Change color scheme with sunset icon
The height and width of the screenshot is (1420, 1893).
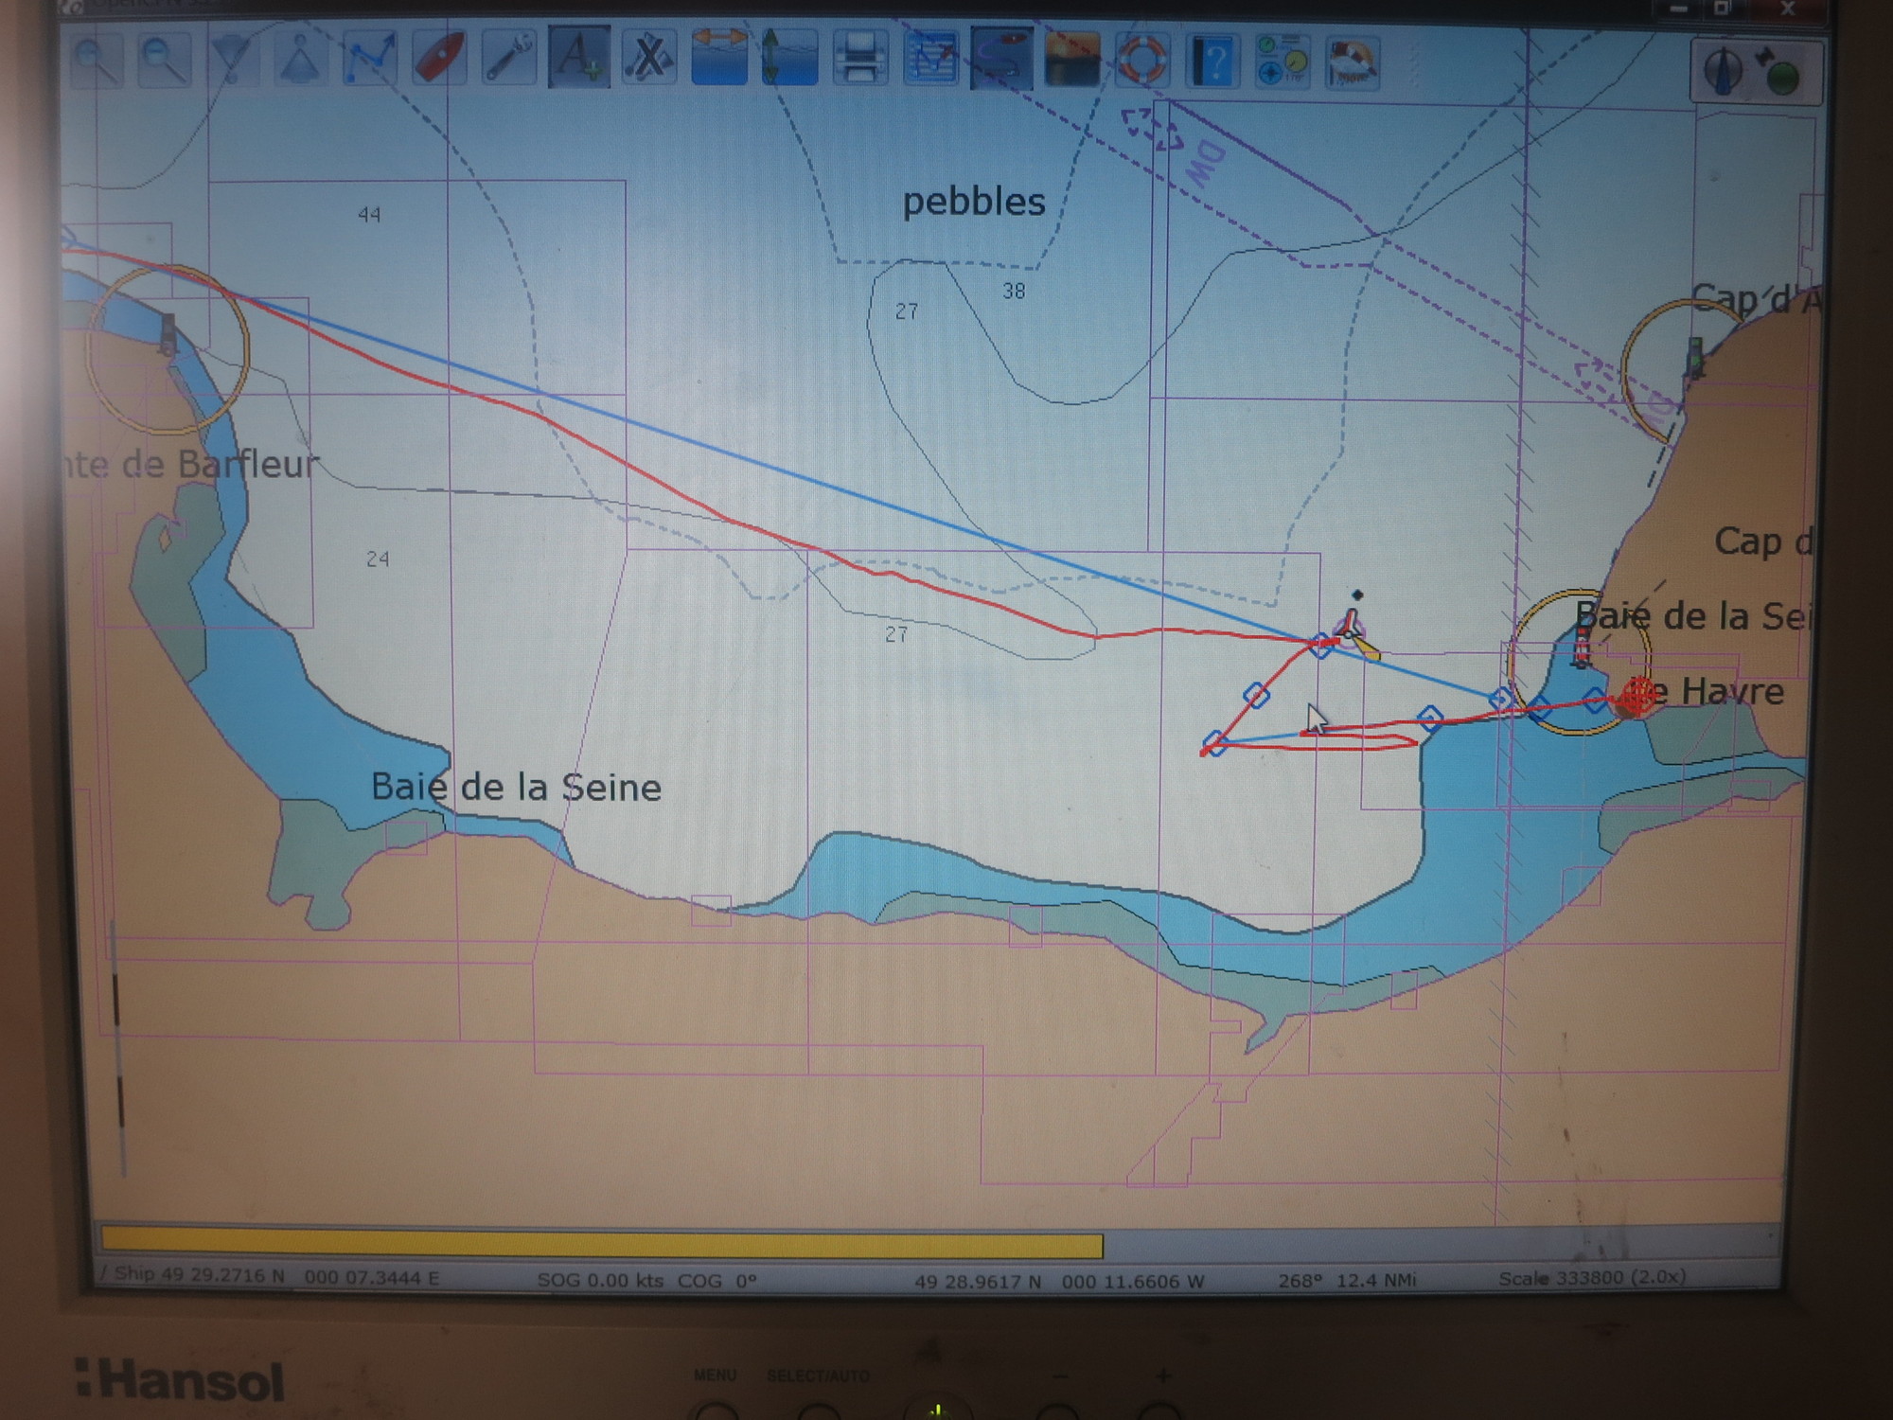click(x=1071, y=61)
